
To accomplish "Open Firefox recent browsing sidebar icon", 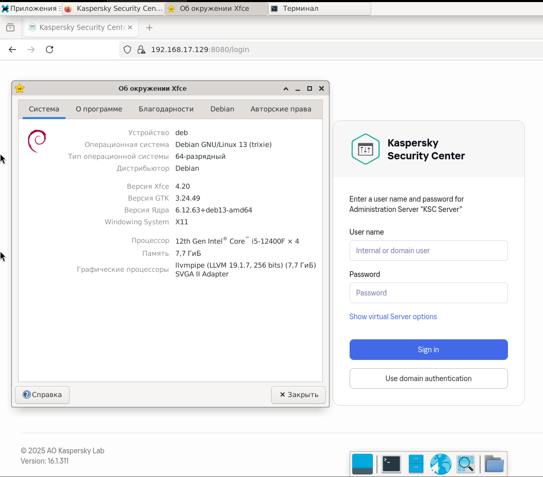I will click(x=10, y=27).
